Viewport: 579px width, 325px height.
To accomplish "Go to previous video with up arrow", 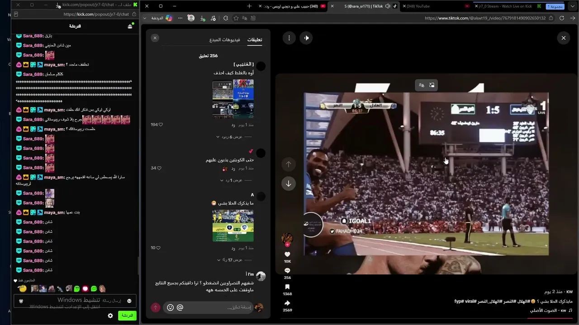I will coord(289,164).
